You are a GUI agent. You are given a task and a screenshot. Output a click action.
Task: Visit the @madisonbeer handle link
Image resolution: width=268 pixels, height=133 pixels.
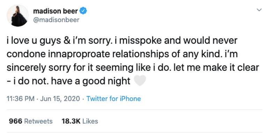(x=56, y=20)
